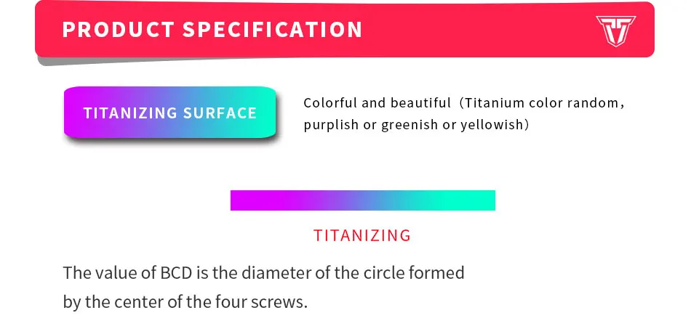Click the purple-to-green gradient color bar
691x321 pixels.
pyautogui.click(x=363, y=200)
